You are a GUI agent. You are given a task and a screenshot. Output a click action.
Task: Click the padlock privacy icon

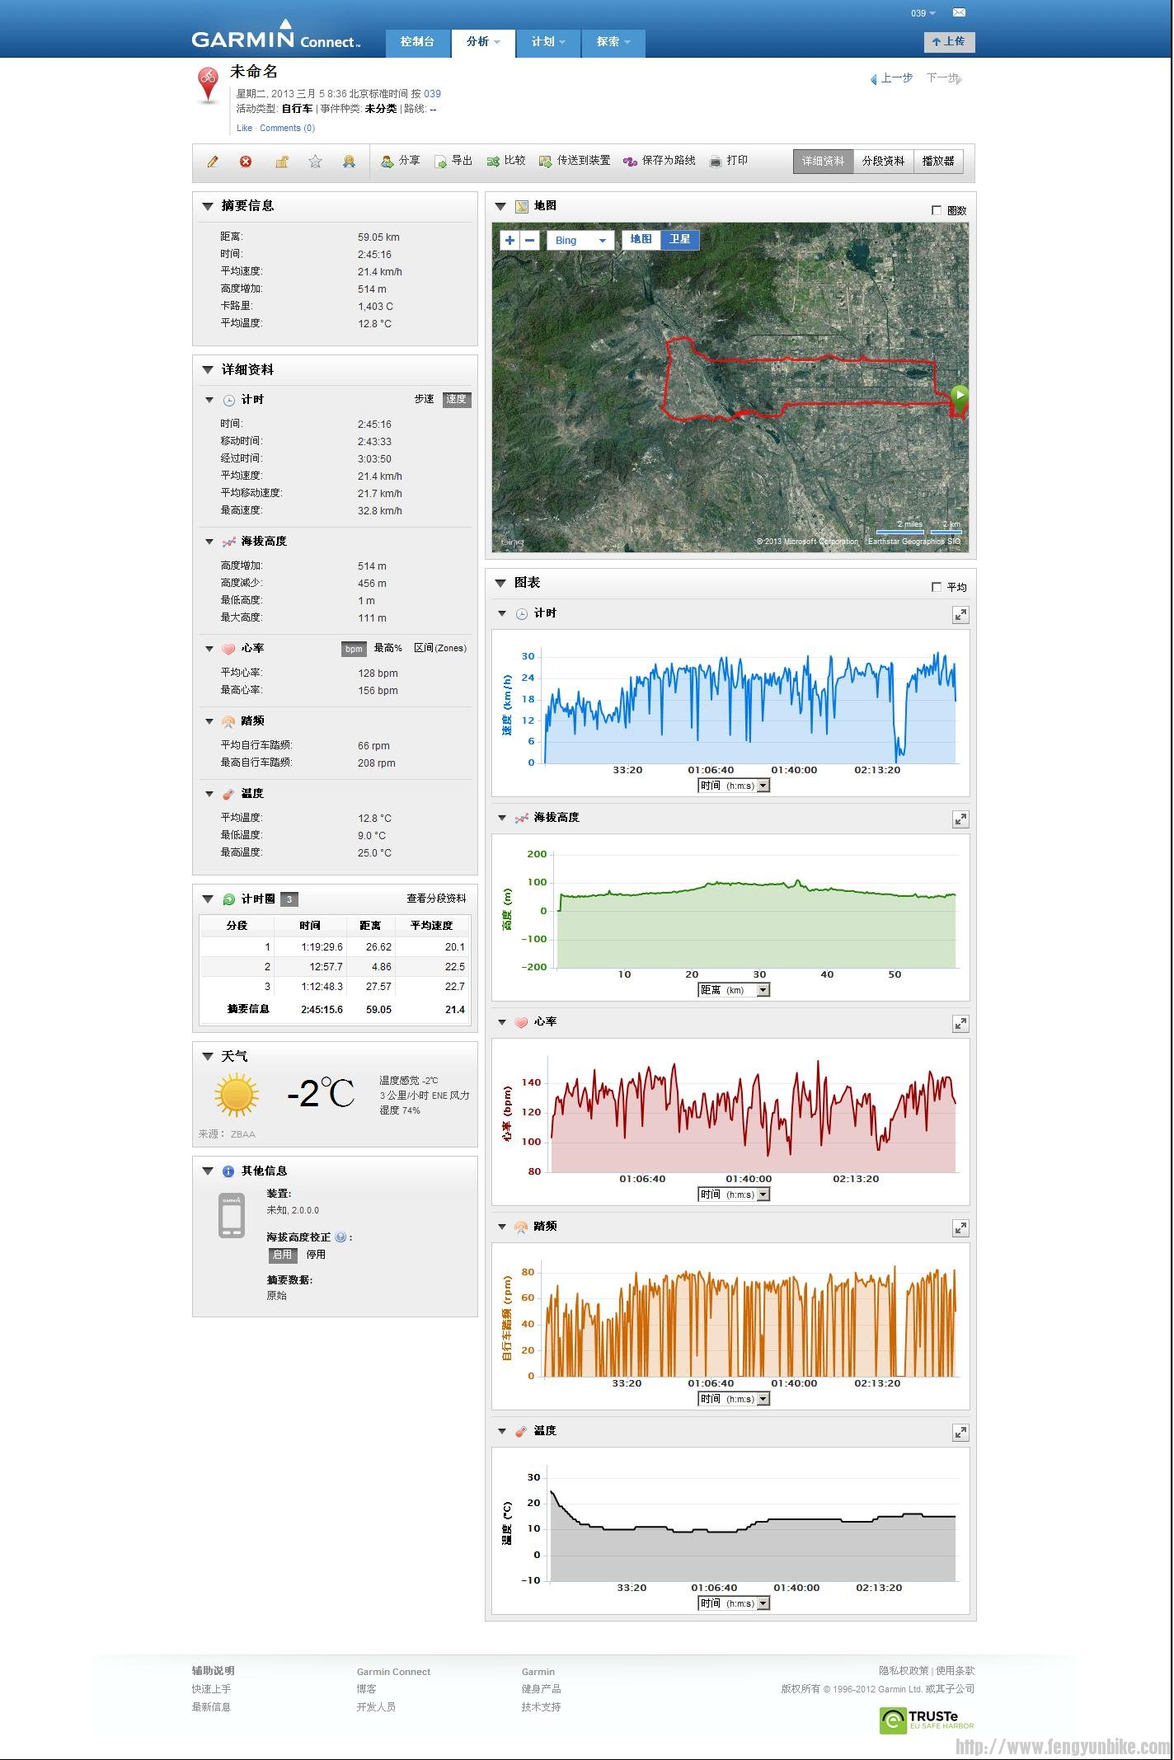coord(281,162)
